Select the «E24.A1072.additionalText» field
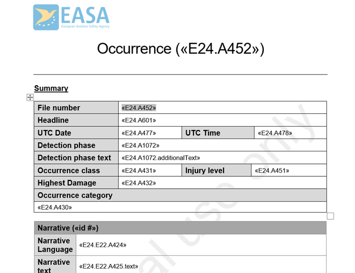355x273 pixels. tap(160, 158)
